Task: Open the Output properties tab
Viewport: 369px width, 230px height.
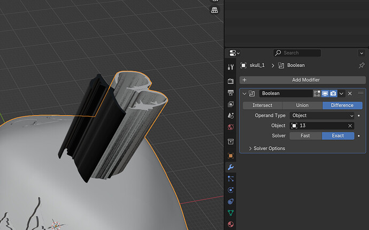Action: pyautogui.click(x=230, y=93)
